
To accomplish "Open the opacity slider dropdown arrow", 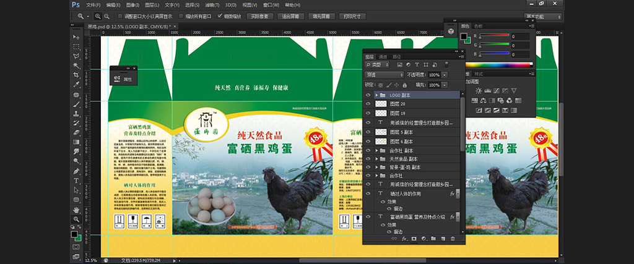I will point(445,75).
